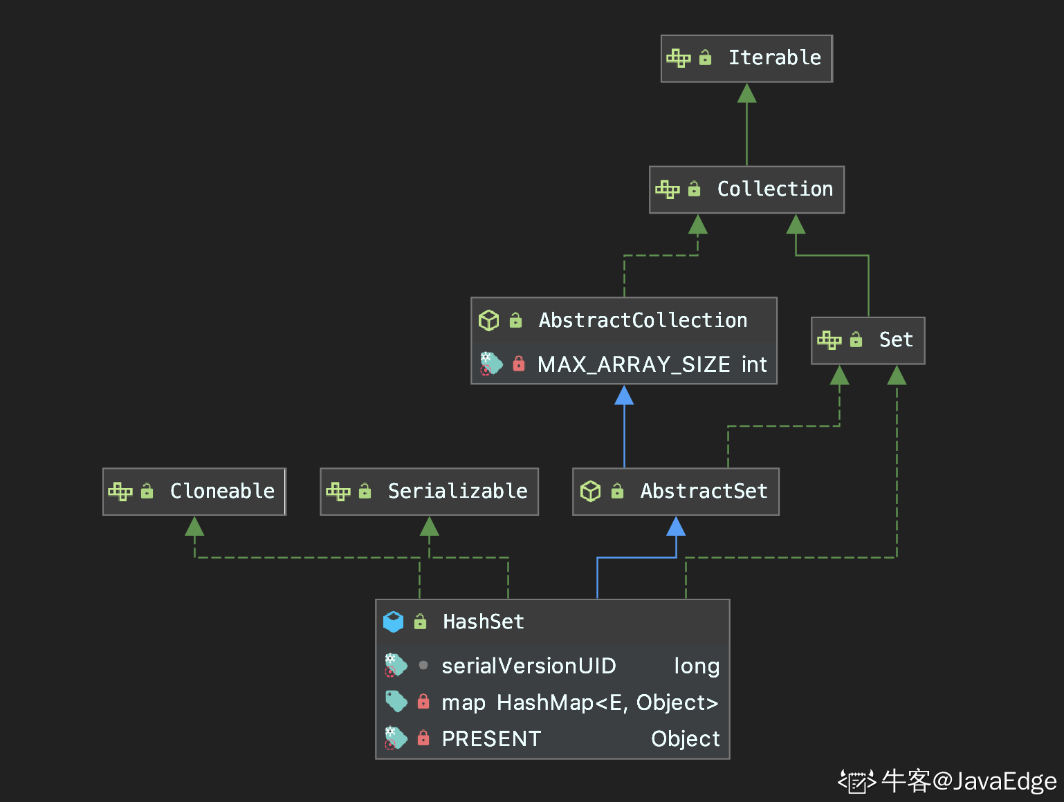Click the lock icon on AbstractSet node
The height and width of the screenshot is (802, 1064).
point(617,491)
